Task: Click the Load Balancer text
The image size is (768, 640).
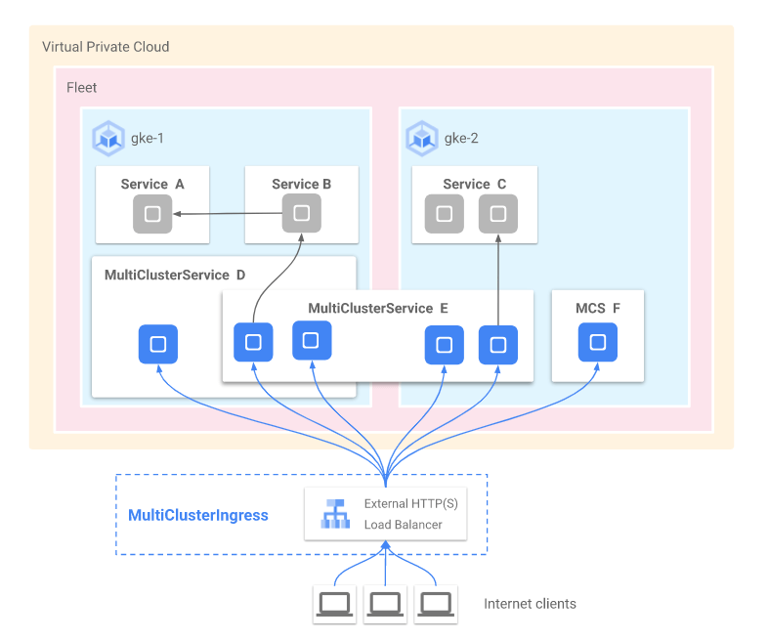Action: [404, 525]
